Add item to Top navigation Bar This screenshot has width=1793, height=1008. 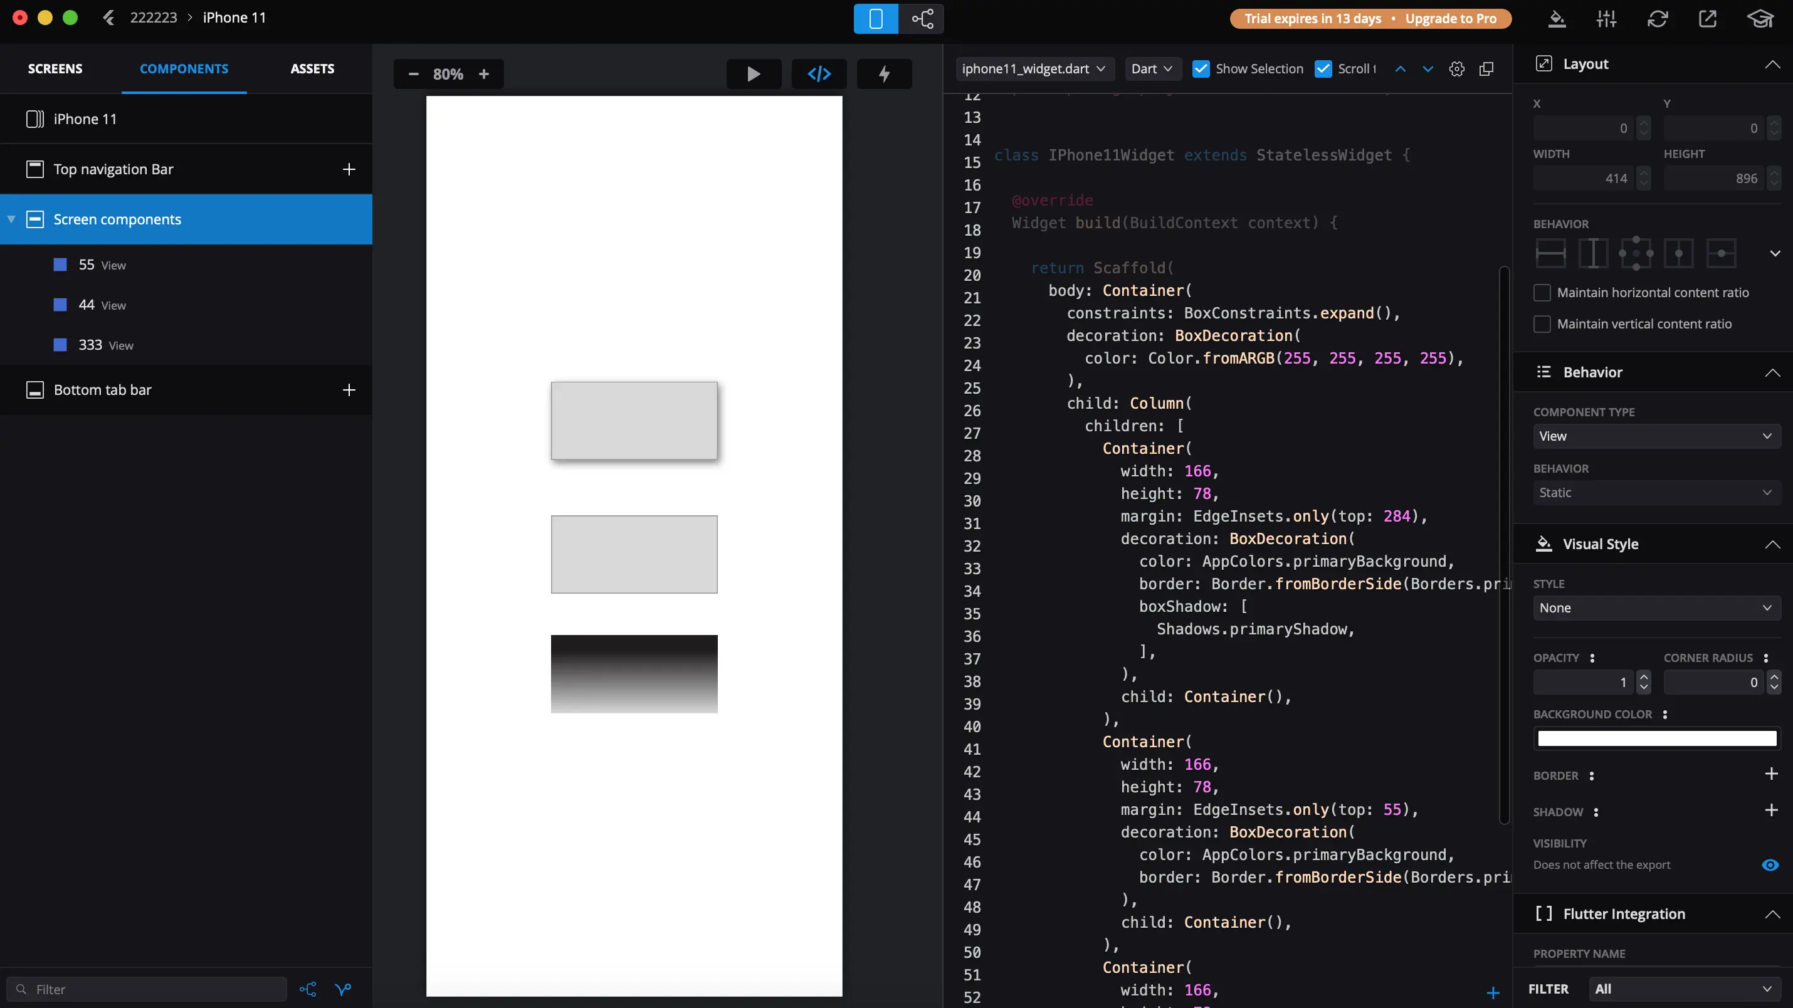click(x=349, y=169)
